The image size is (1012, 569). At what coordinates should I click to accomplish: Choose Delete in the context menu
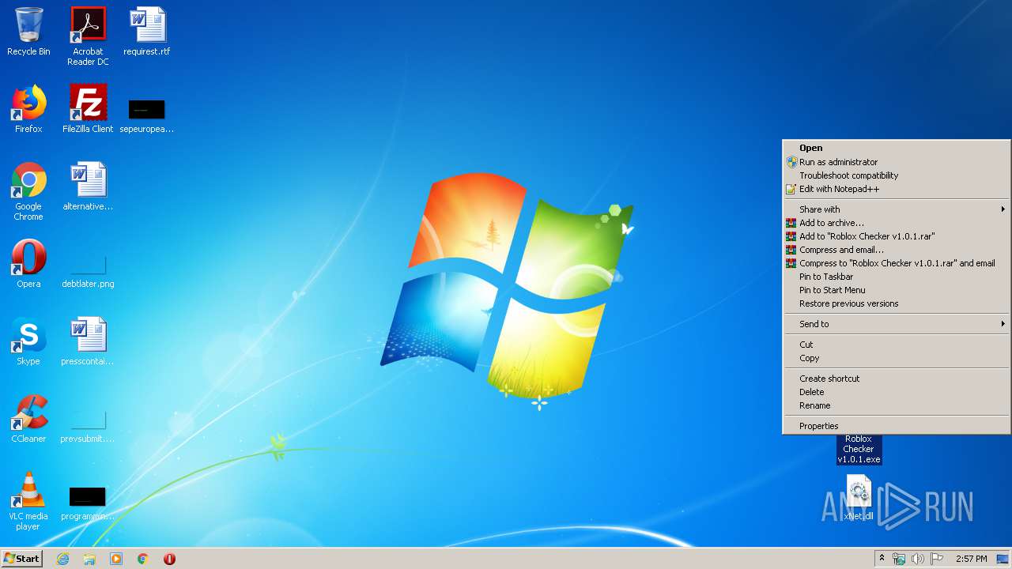point(897,392)
